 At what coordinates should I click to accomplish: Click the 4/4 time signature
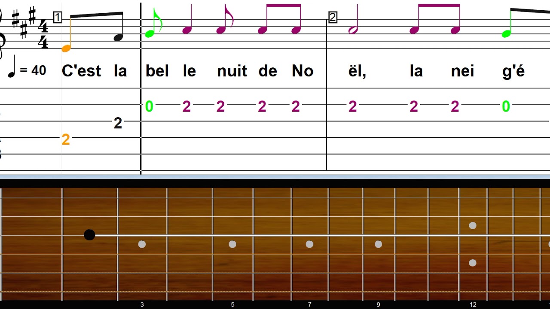(x=43, y=34)
